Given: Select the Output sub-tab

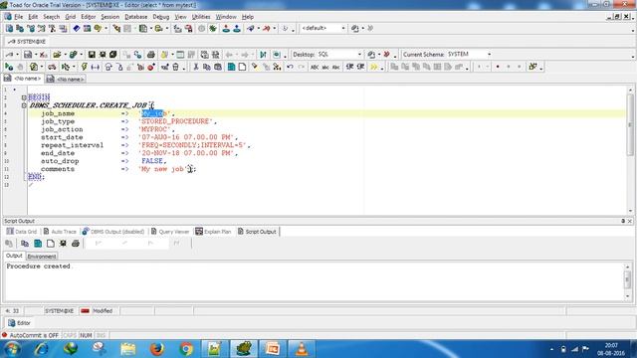Looking at the screenshot, I should (14, 256).
